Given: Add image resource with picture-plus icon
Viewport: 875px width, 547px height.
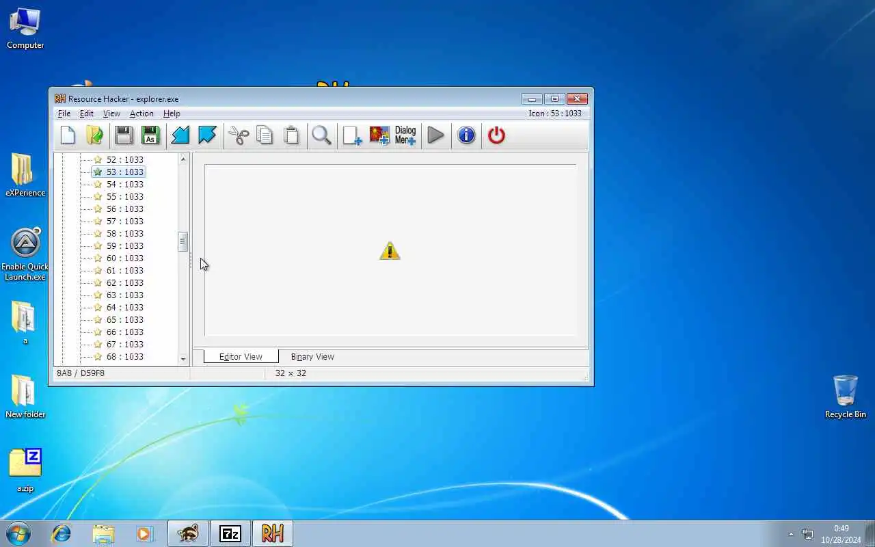Looking at the screenshot, I should [x=379, y=135].
